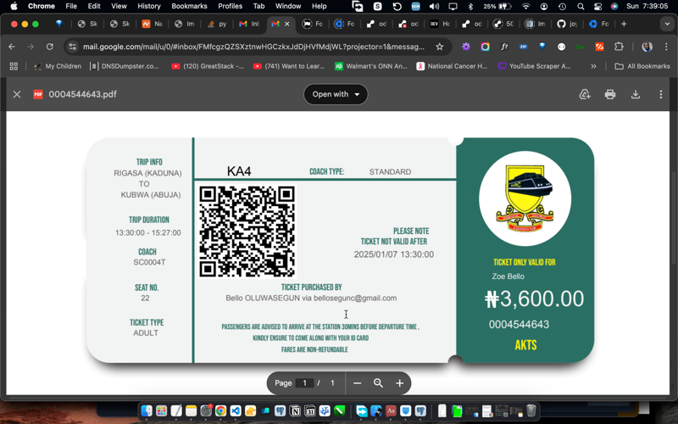Show hidden bookmarks via chevron overflow
This screenshot has width=678, height=424.
593,66
